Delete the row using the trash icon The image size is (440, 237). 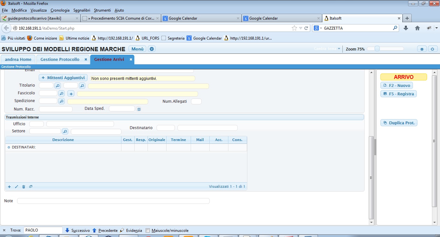click(x=24, y=187)
